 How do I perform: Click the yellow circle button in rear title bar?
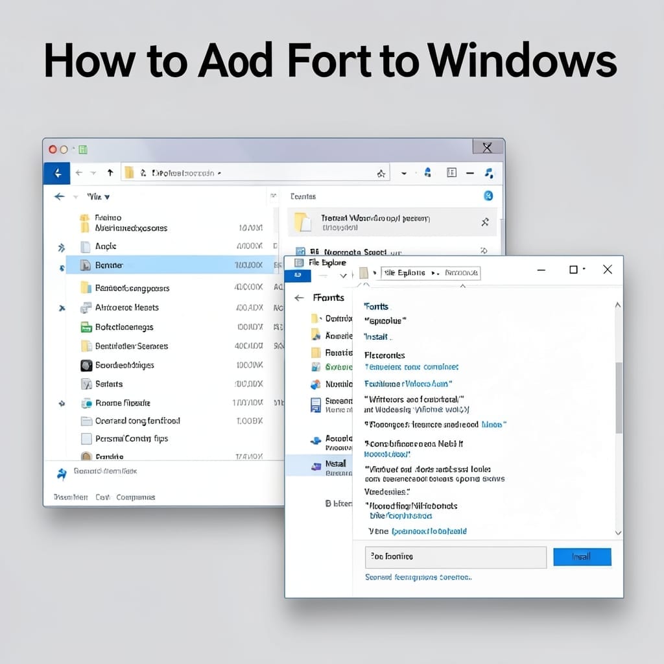pyautogui.click(x=64, y=150)
